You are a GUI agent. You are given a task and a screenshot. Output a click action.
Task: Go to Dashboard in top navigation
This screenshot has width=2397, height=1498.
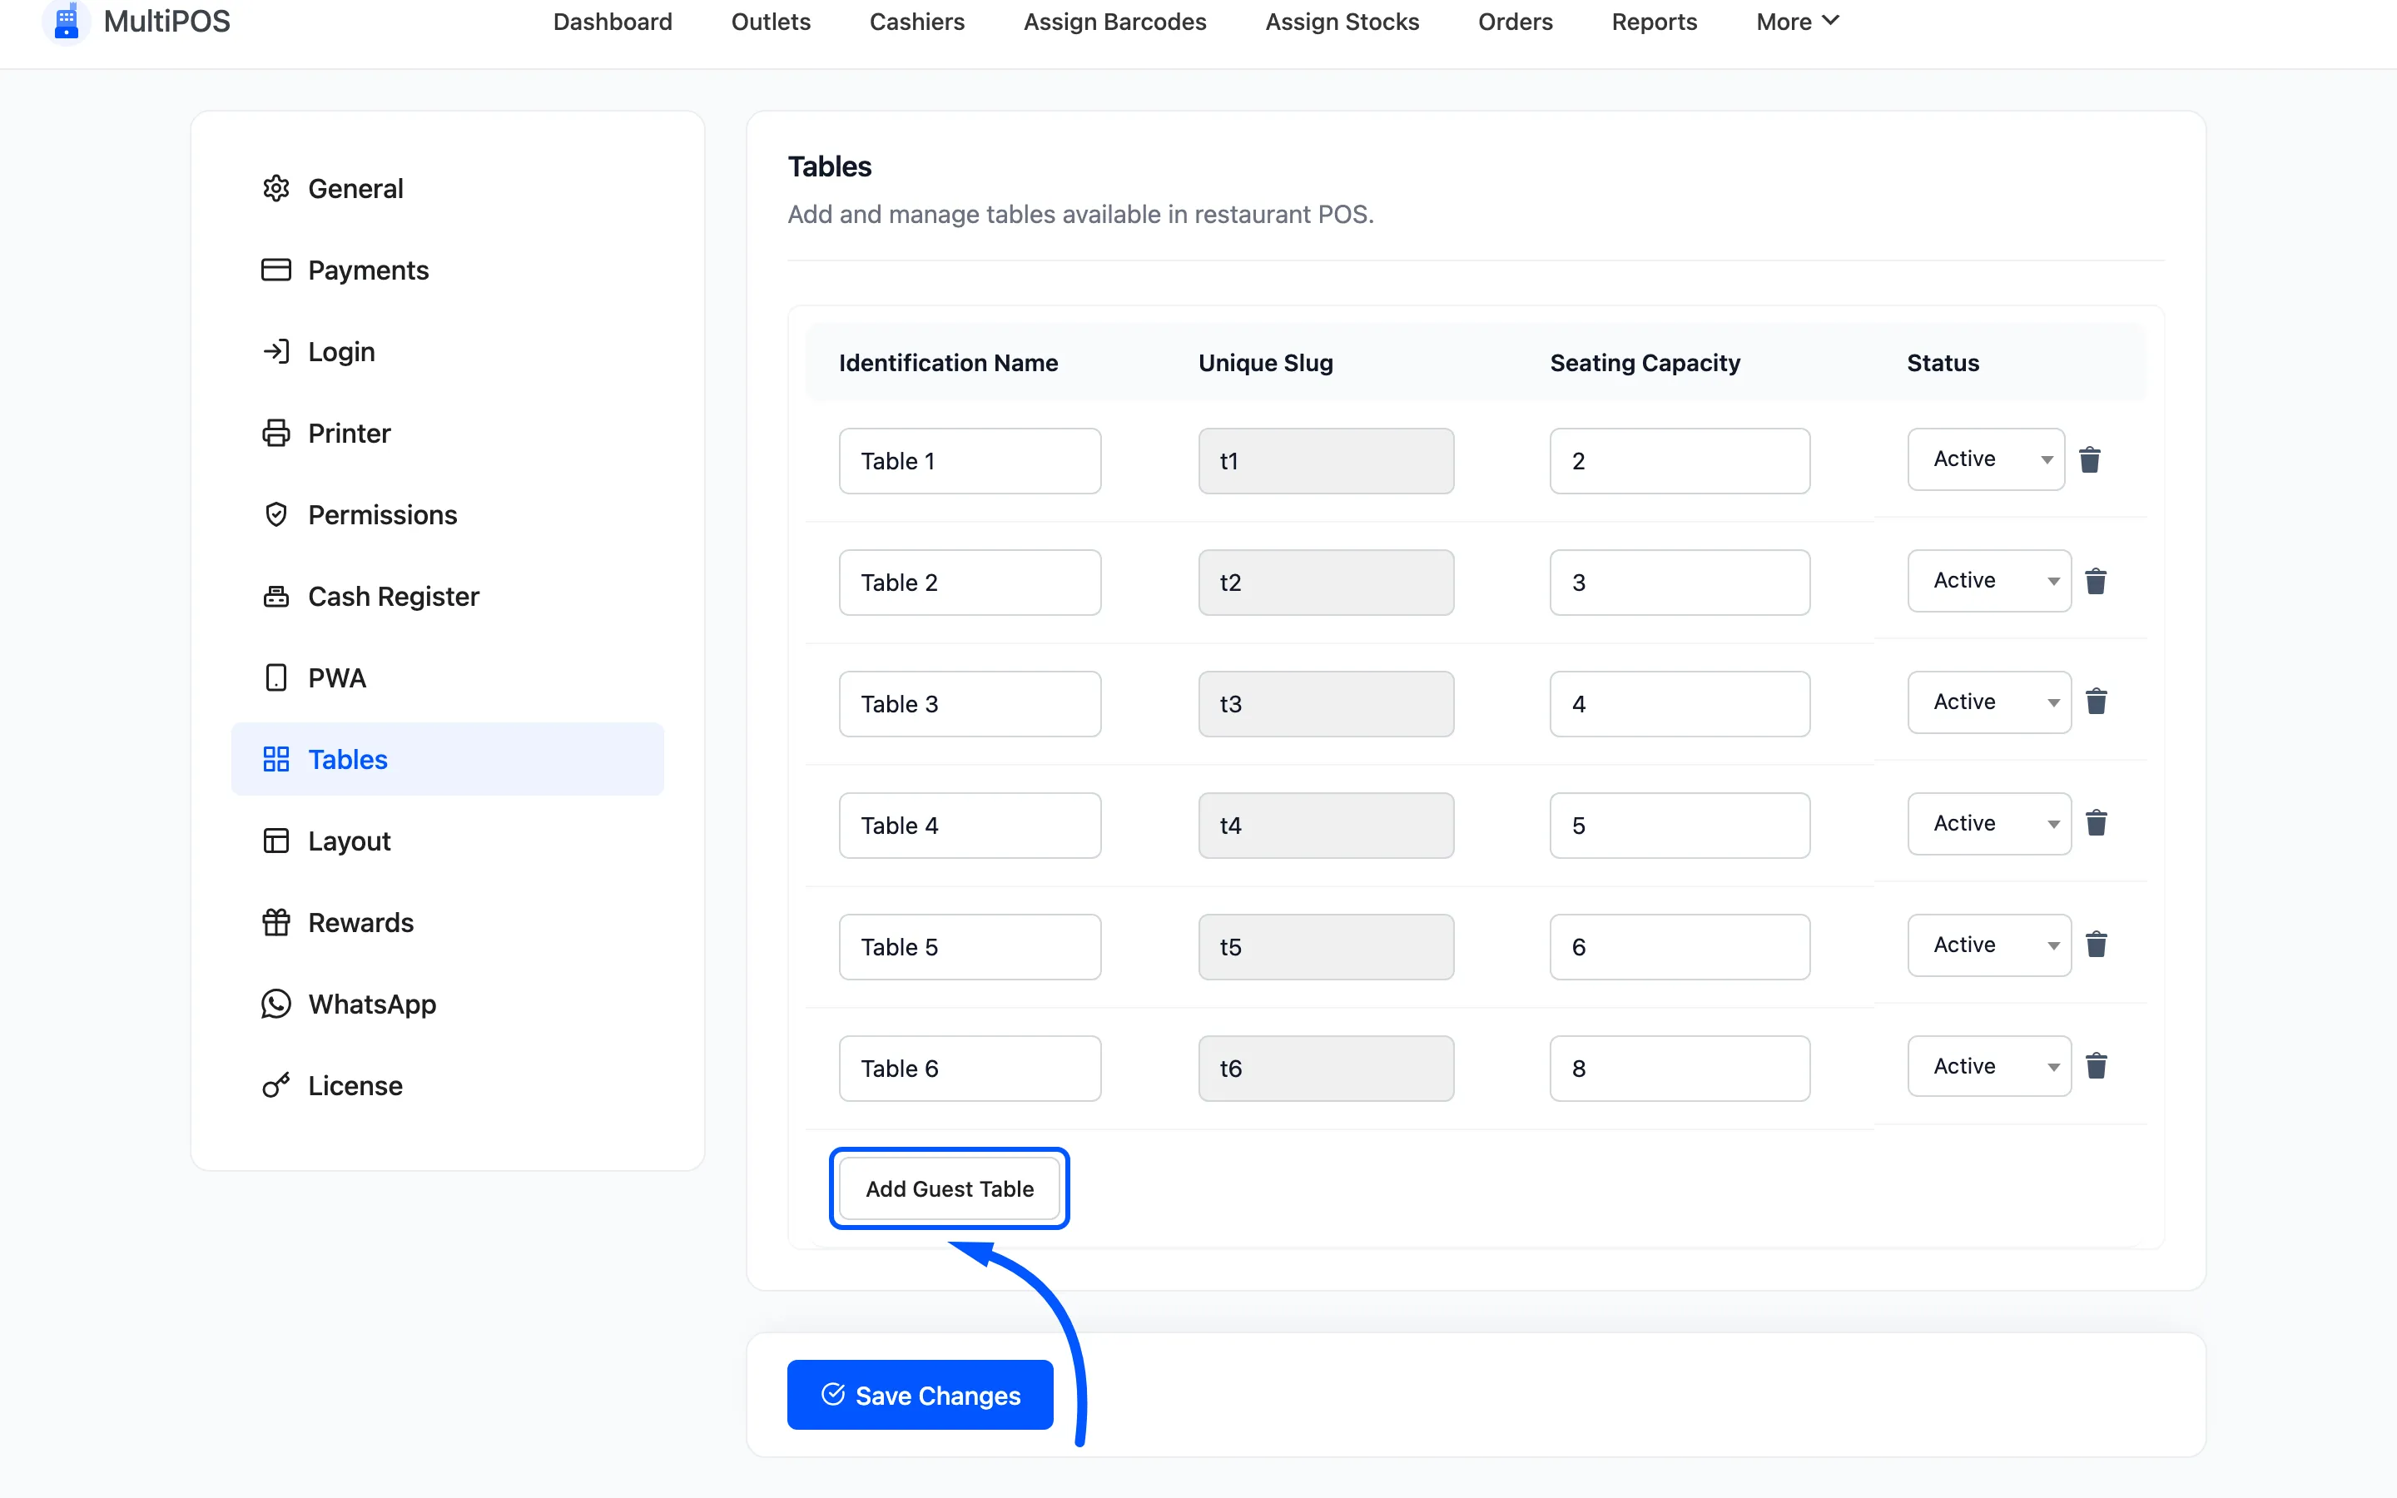(612, 22)
